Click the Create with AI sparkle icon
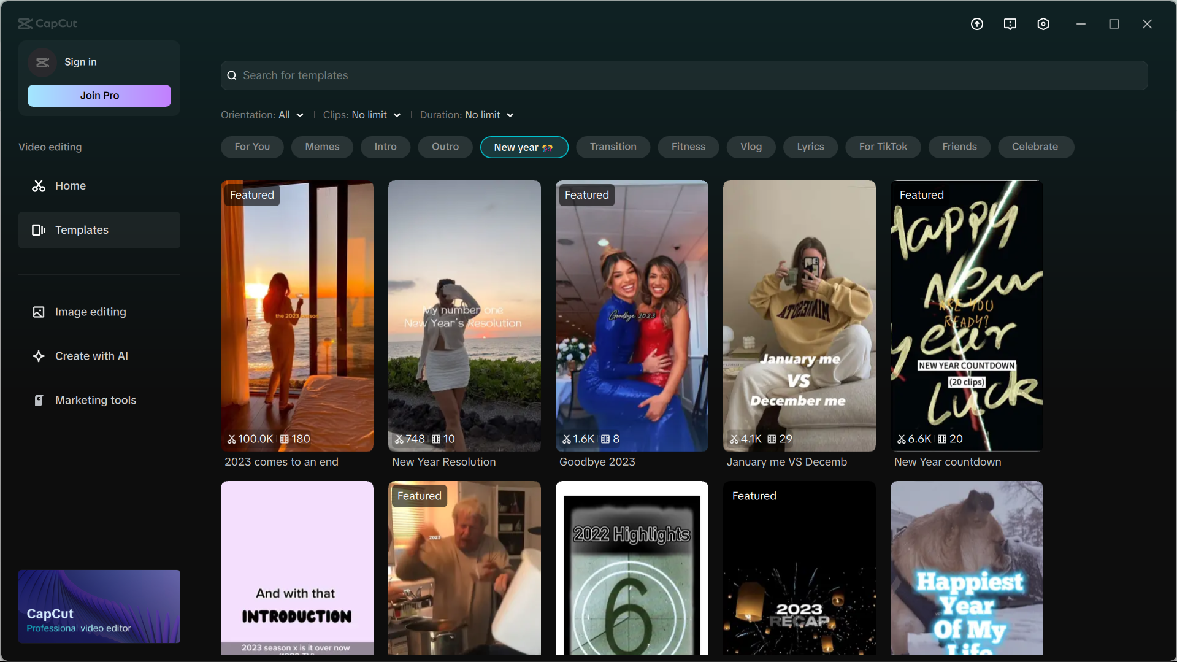Viewport: 1177px width, 662px height. click(39, 356)
